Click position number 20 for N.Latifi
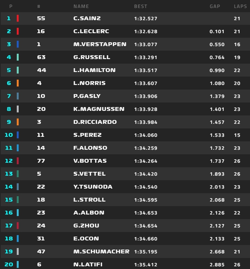 pos(9,264)
